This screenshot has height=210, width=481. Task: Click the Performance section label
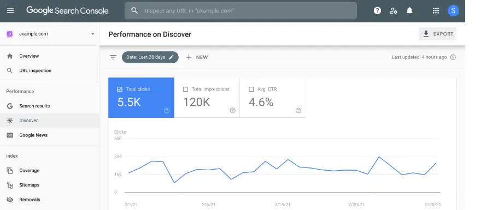pos(20,92)
